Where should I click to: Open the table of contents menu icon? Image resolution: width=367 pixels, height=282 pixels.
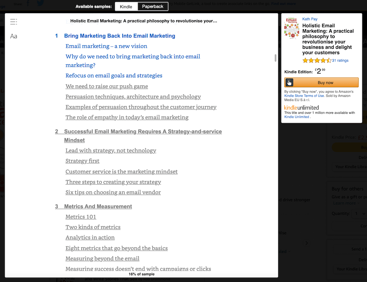pyautogui.click(x=14, y=22)
